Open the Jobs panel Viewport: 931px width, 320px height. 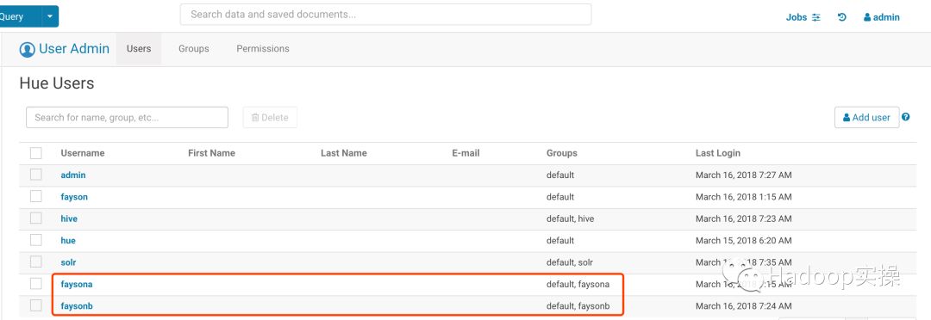point(803,17)
